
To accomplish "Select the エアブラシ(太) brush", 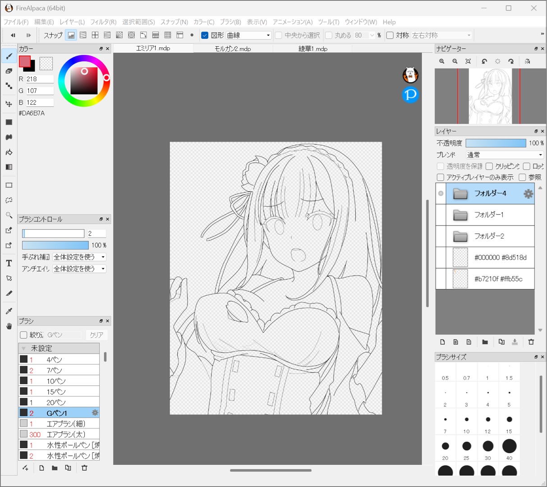I will (x=66, y=434).
